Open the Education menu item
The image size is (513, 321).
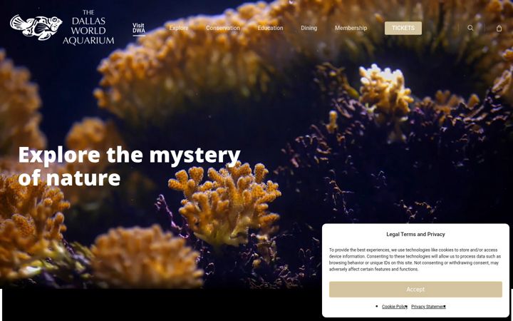(x=270, y=28)
